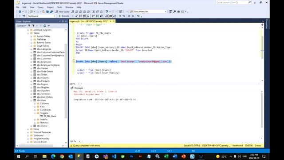Click the Cut scissors icon
Viewport: 284px width, 160px height.
pos(94,12)
